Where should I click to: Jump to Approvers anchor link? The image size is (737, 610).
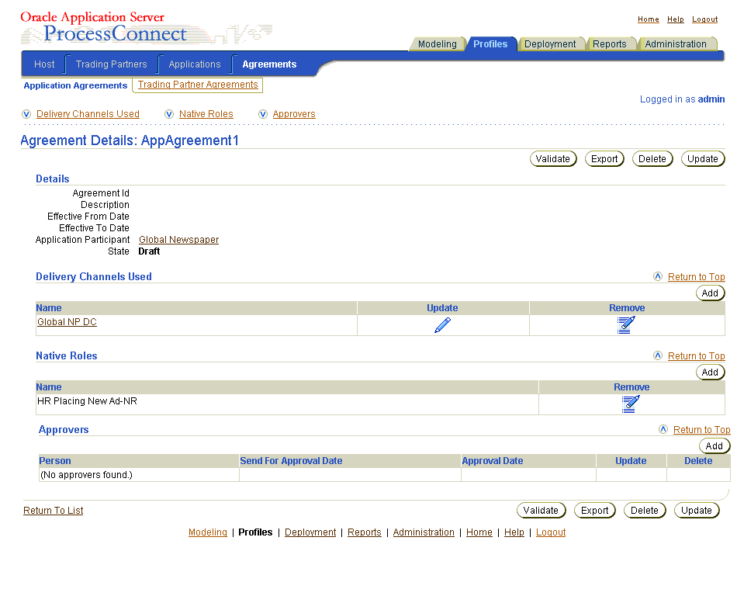tap(294, 114)
